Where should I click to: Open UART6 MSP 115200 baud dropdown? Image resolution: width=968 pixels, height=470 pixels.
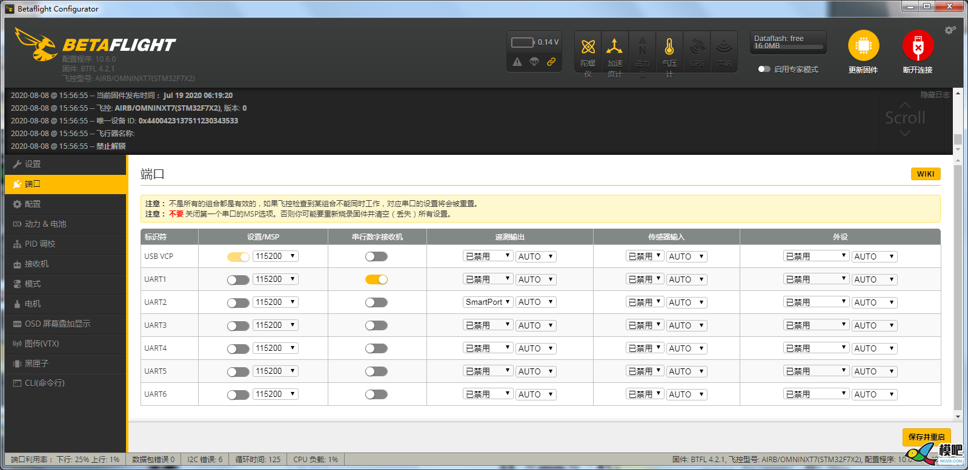(x=276, y=394)
